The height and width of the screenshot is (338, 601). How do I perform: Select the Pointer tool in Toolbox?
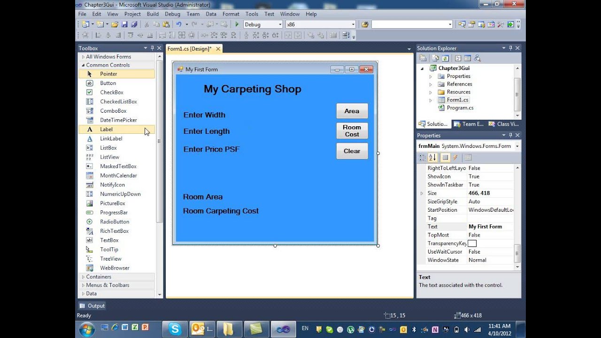click(x=116, y=74)
